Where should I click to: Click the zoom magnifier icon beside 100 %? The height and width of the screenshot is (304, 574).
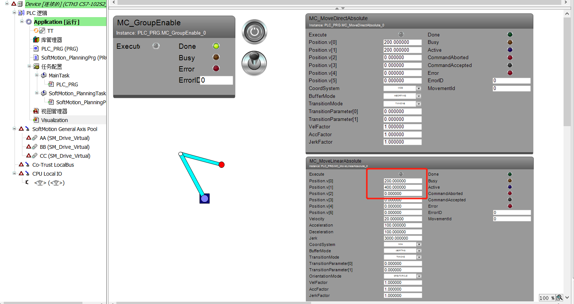(559, 298)
